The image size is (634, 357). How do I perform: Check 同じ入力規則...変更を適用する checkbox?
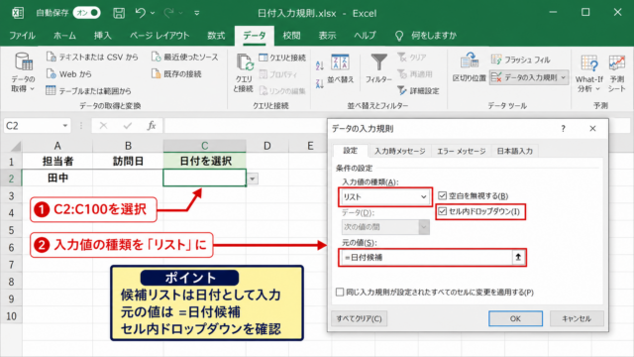340,292
